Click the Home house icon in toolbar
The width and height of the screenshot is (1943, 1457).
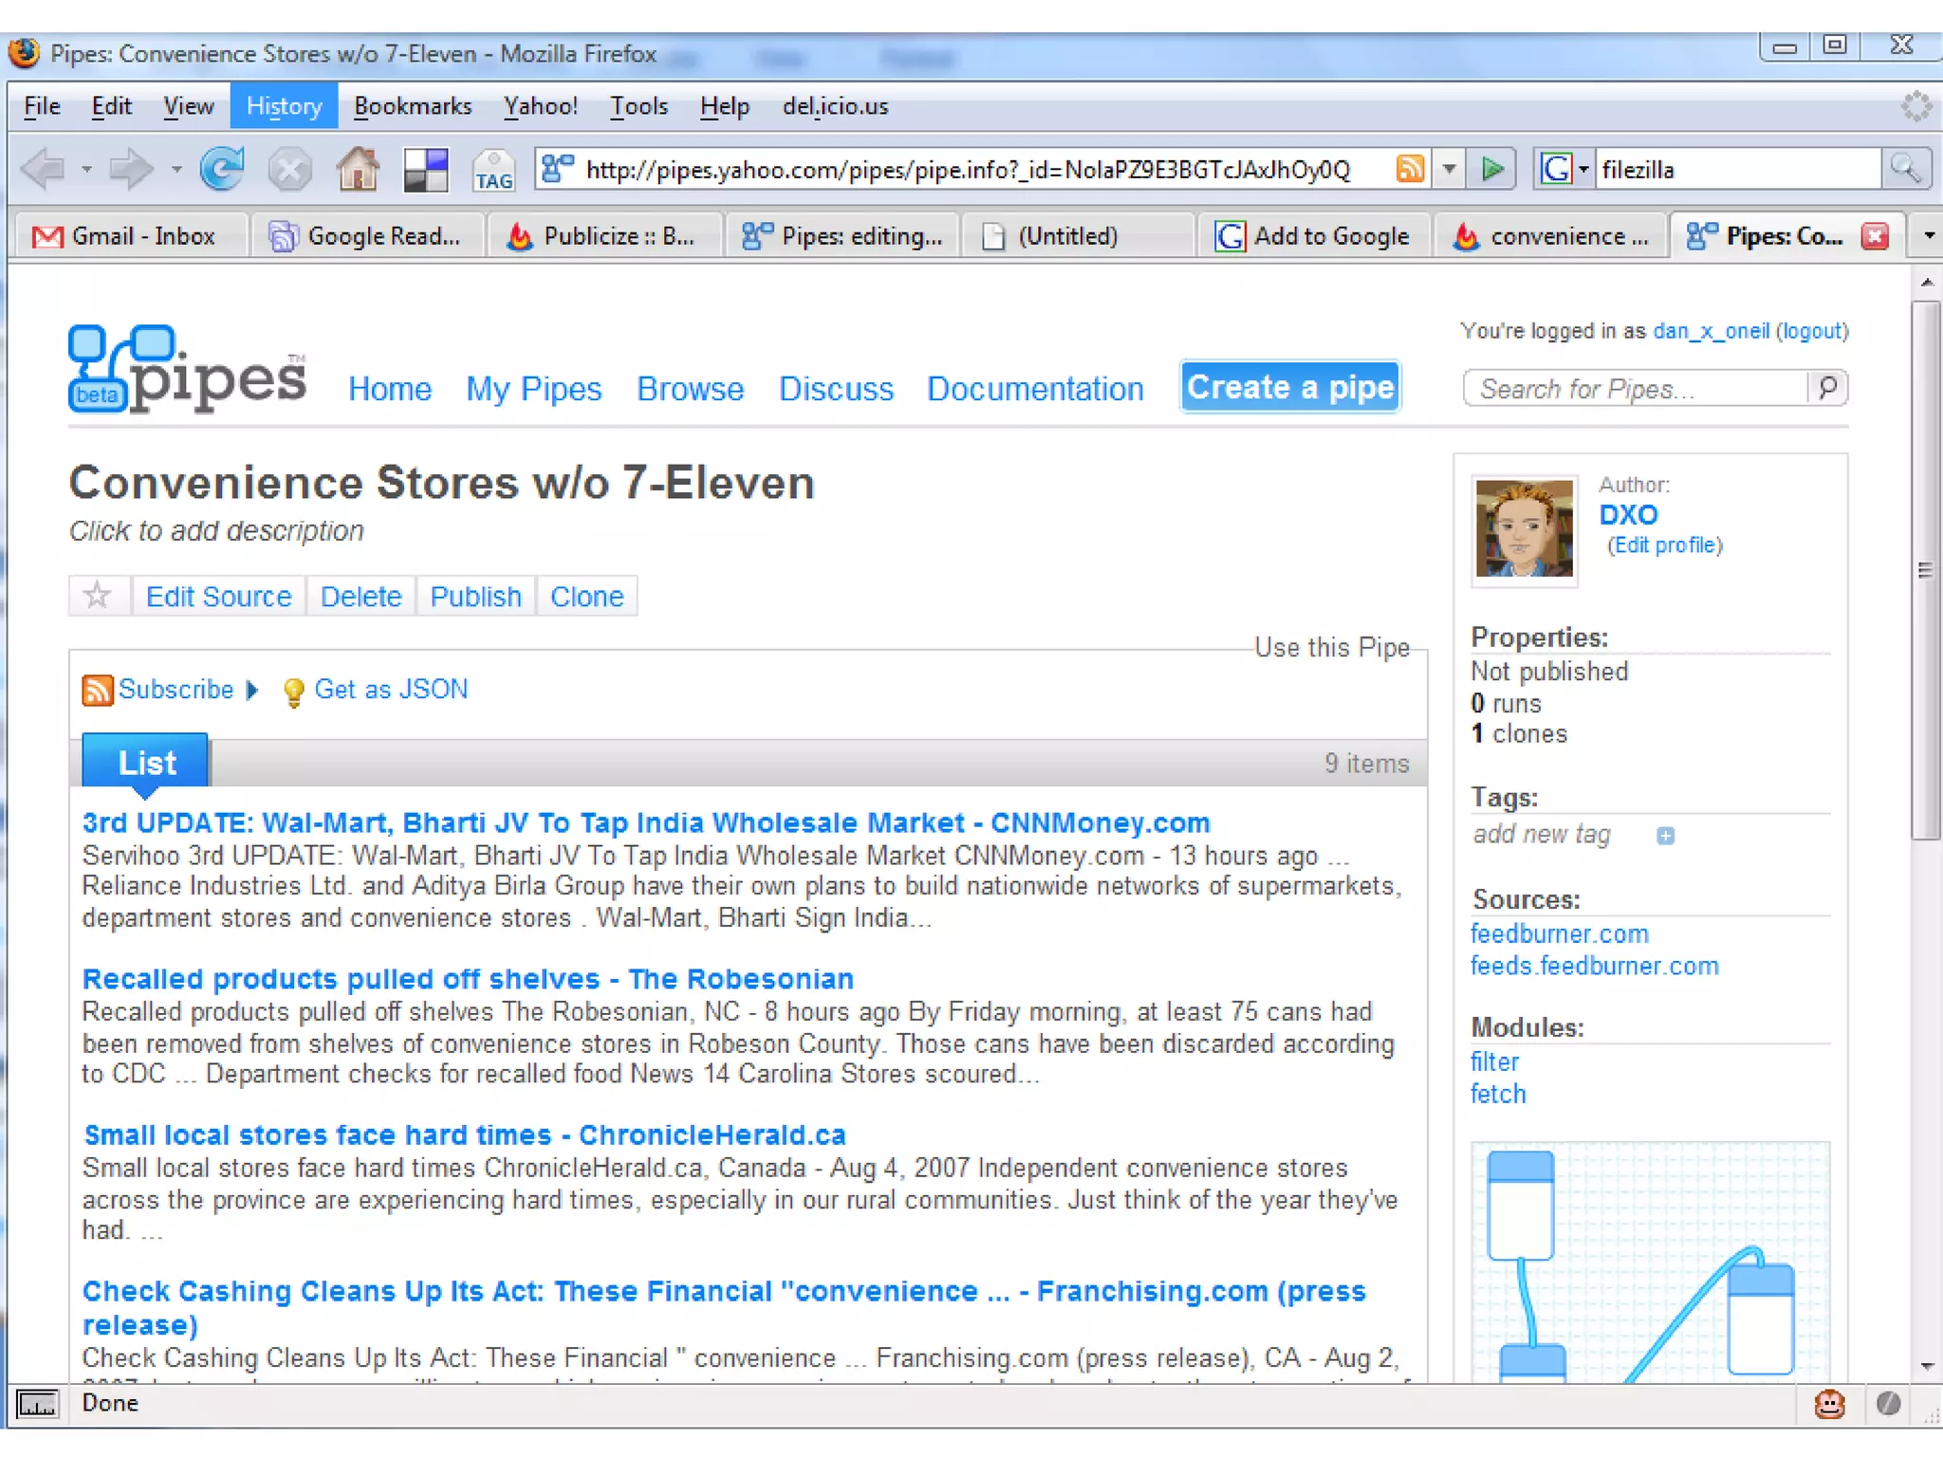(x=358, y=170)
